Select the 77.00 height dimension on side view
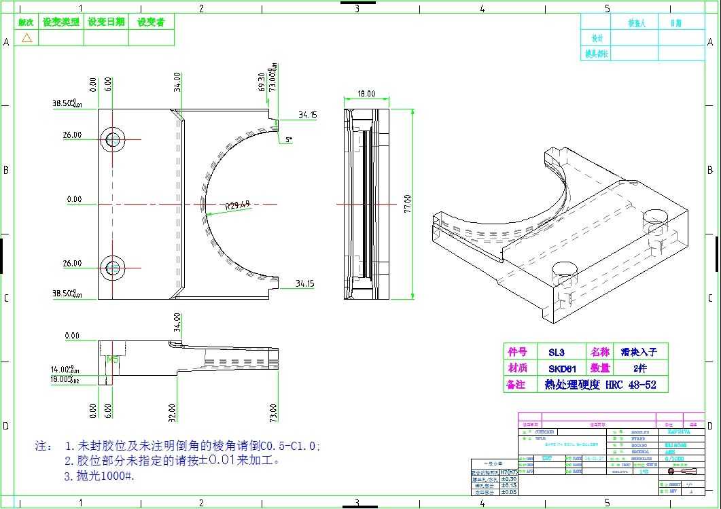The height and width of the screenshot is (509, 721). pos(408,204)
